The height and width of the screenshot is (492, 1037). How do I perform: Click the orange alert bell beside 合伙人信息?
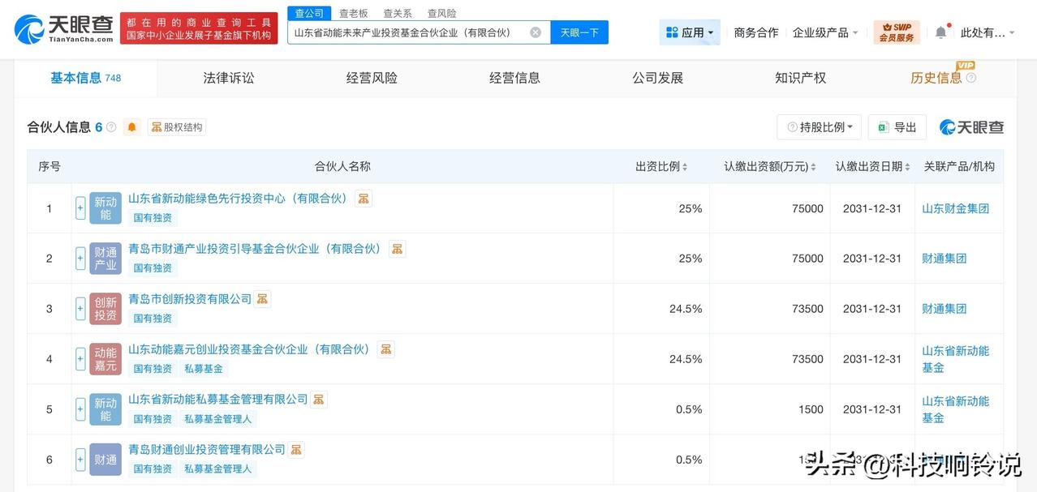click(x=131, y=127)
